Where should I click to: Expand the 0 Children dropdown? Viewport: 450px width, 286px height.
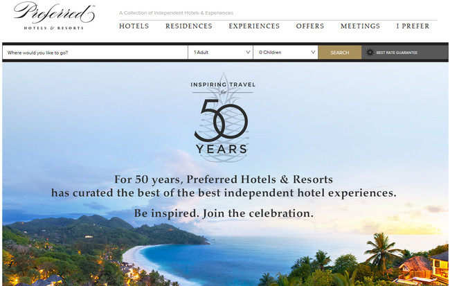[x=285, y=52]
